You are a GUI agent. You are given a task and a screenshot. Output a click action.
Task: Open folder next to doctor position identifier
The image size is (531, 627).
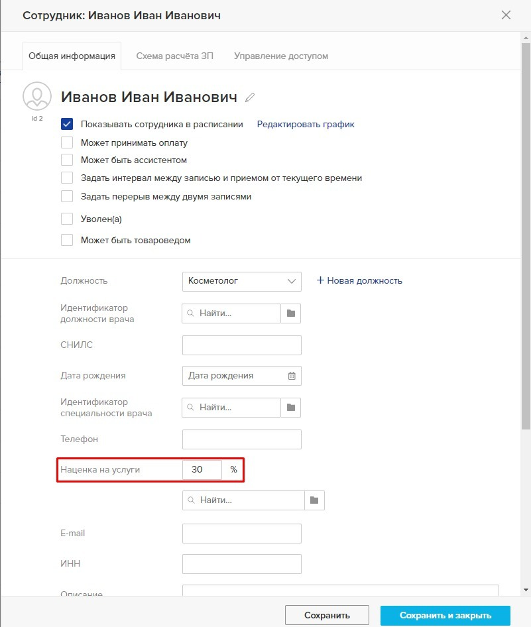(291, 313)
